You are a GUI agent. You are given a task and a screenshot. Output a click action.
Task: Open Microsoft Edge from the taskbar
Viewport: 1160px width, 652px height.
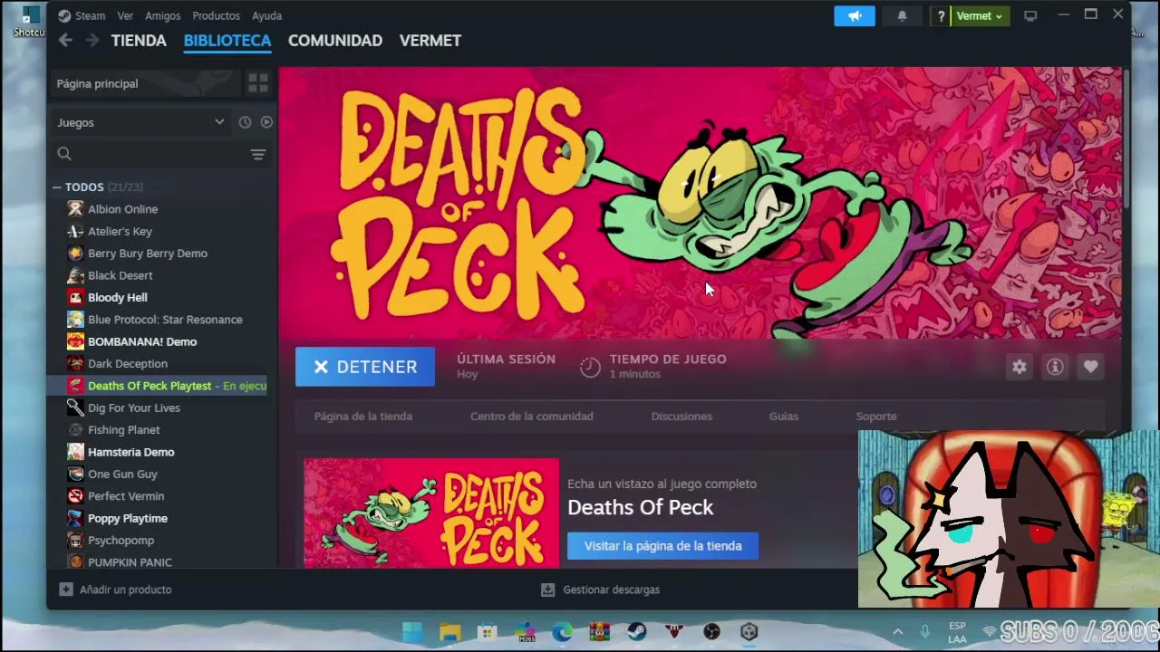562,631
